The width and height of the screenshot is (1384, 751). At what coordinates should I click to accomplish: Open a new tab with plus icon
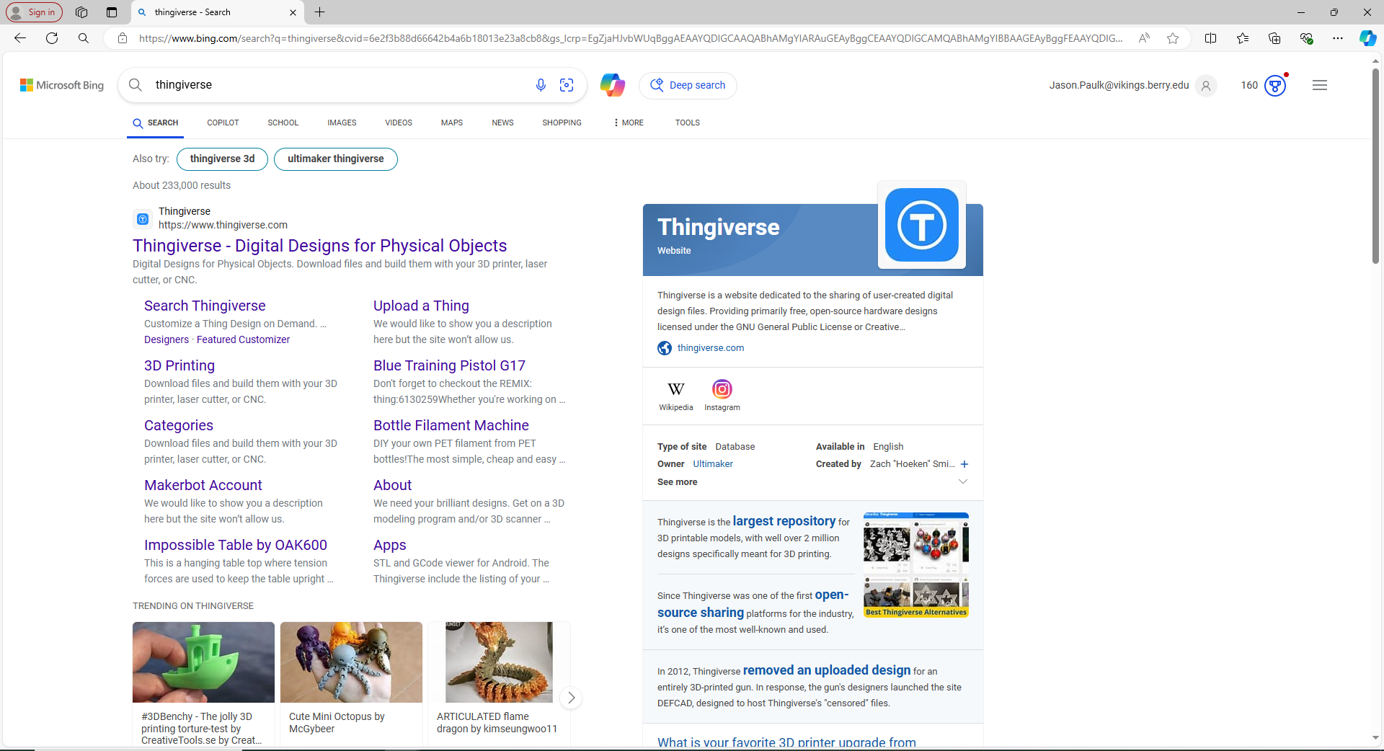click(x=320, y=12)
